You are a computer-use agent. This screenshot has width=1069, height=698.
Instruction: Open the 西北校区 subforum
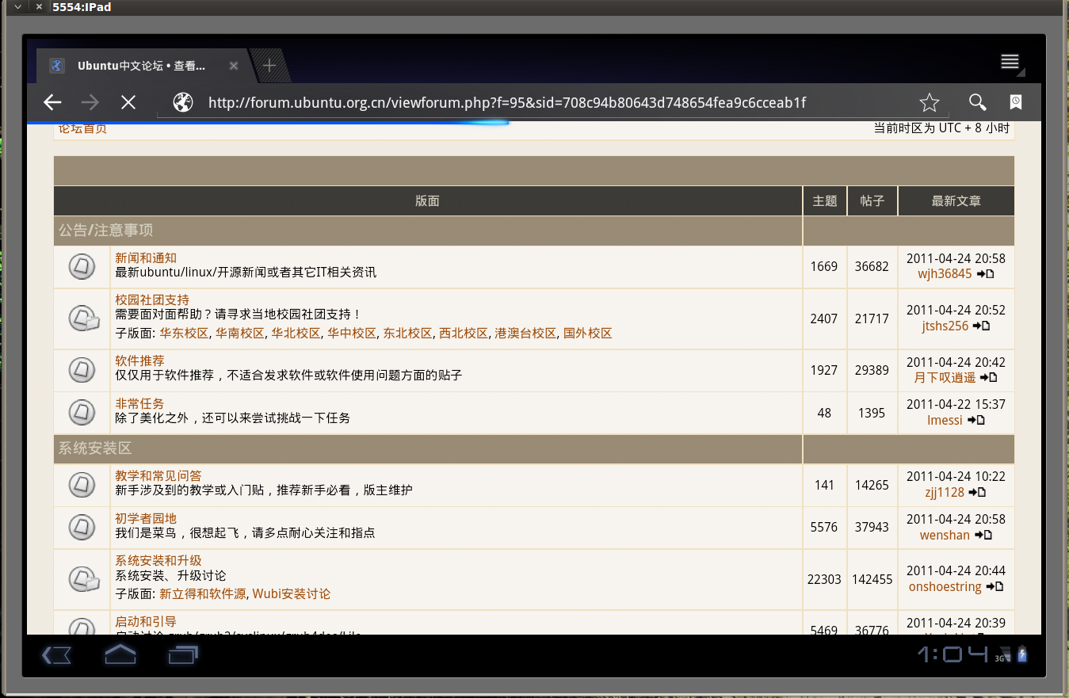pyautogui.click(x=464, y=333)
